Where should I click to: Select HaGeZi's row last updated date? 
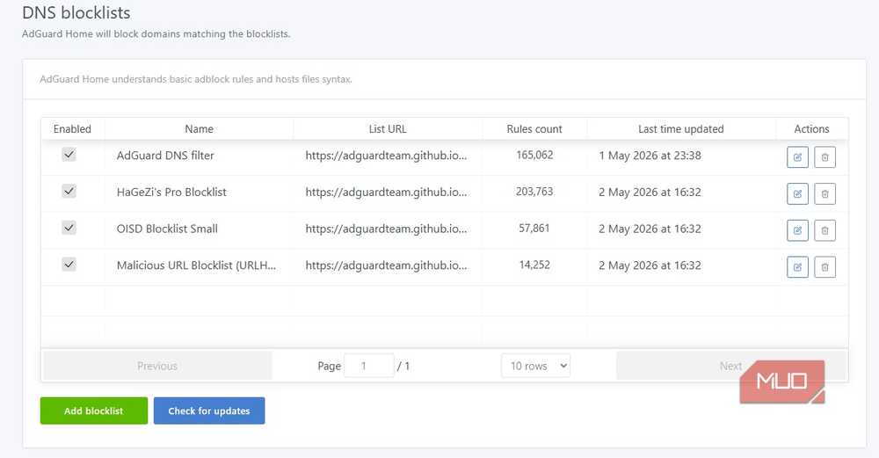coord(650,192)
